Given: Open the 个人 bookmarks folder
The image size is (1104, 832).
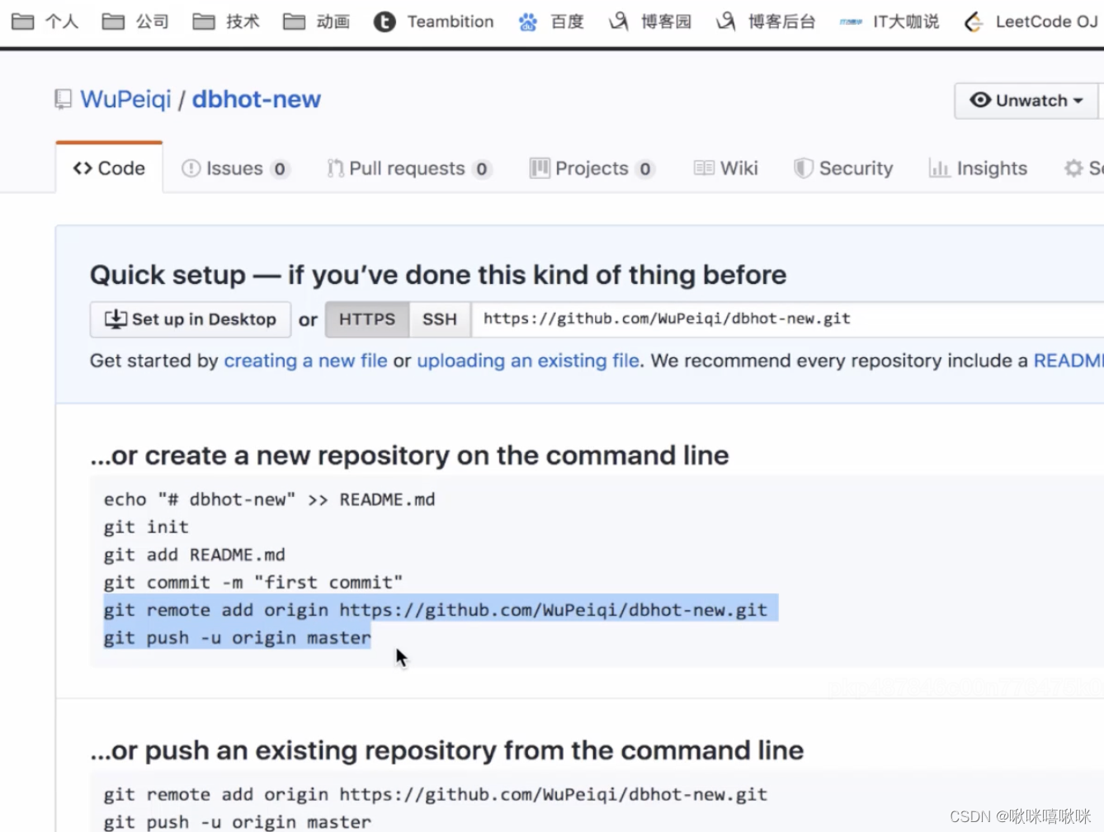Looking at the screenshot, I should [x=45, y=21].
